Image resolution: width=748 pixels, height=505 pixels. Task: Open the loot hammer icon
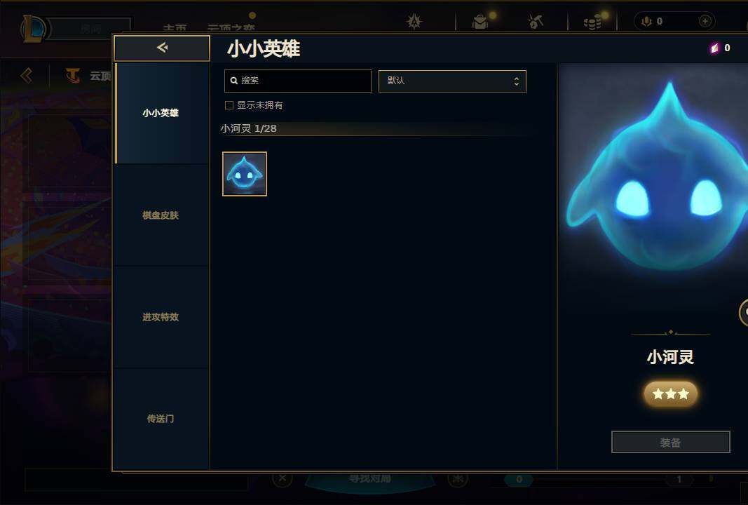tap(536, 22)
